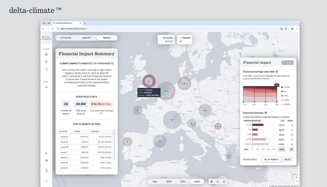This screenshot has height=187, width=327.
Task: Sort by Value column header
Action: pyautogui.click(x=77, y=132)
